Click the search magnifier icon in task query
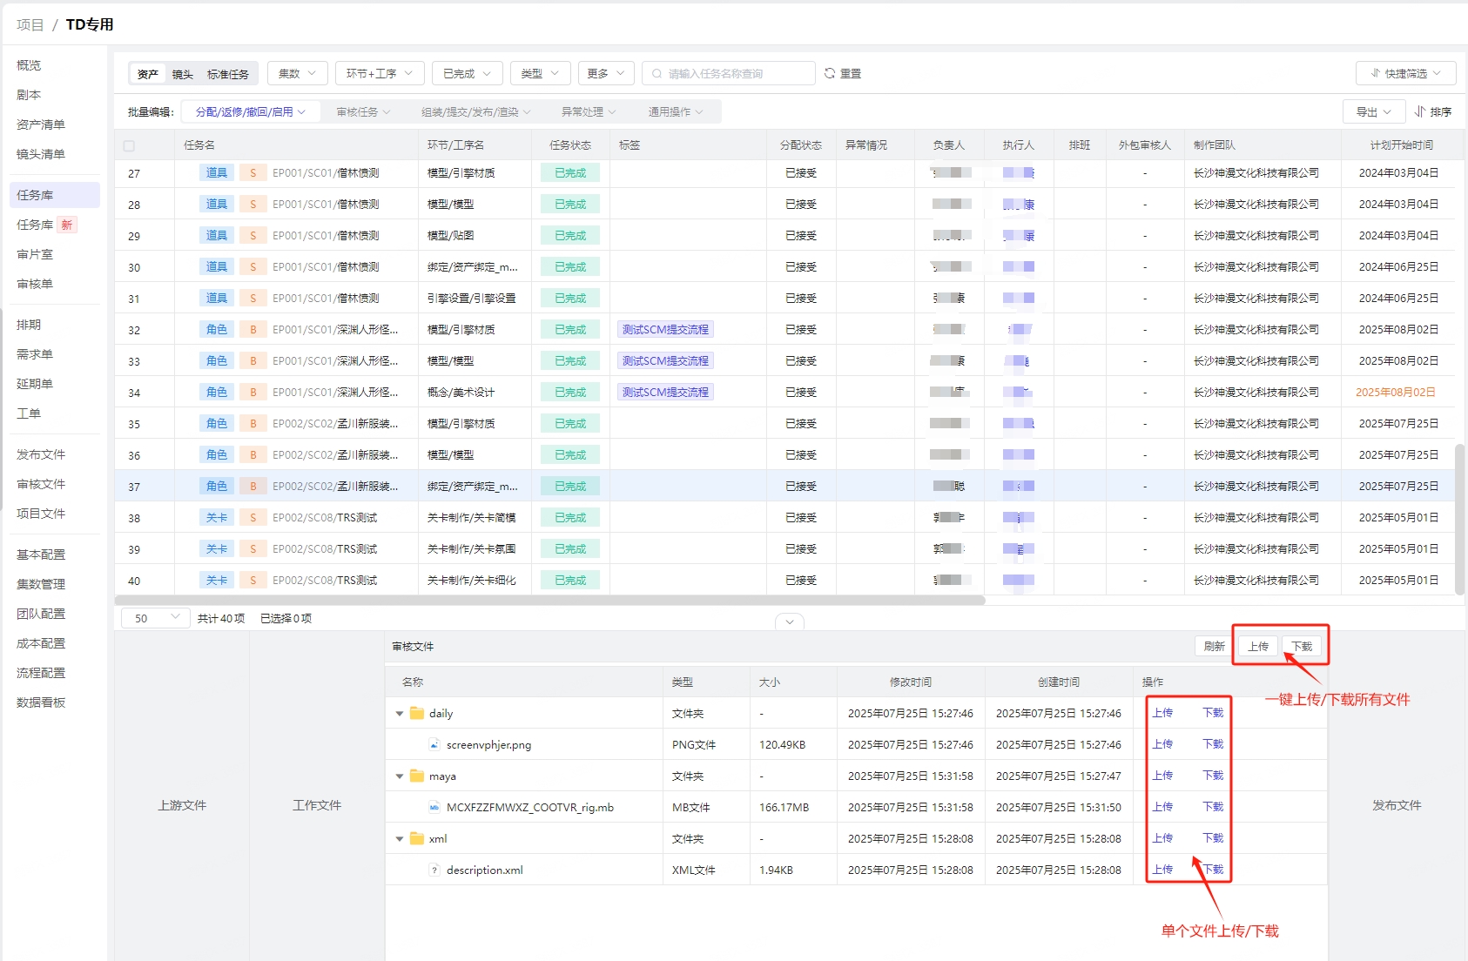 point(657,74)
